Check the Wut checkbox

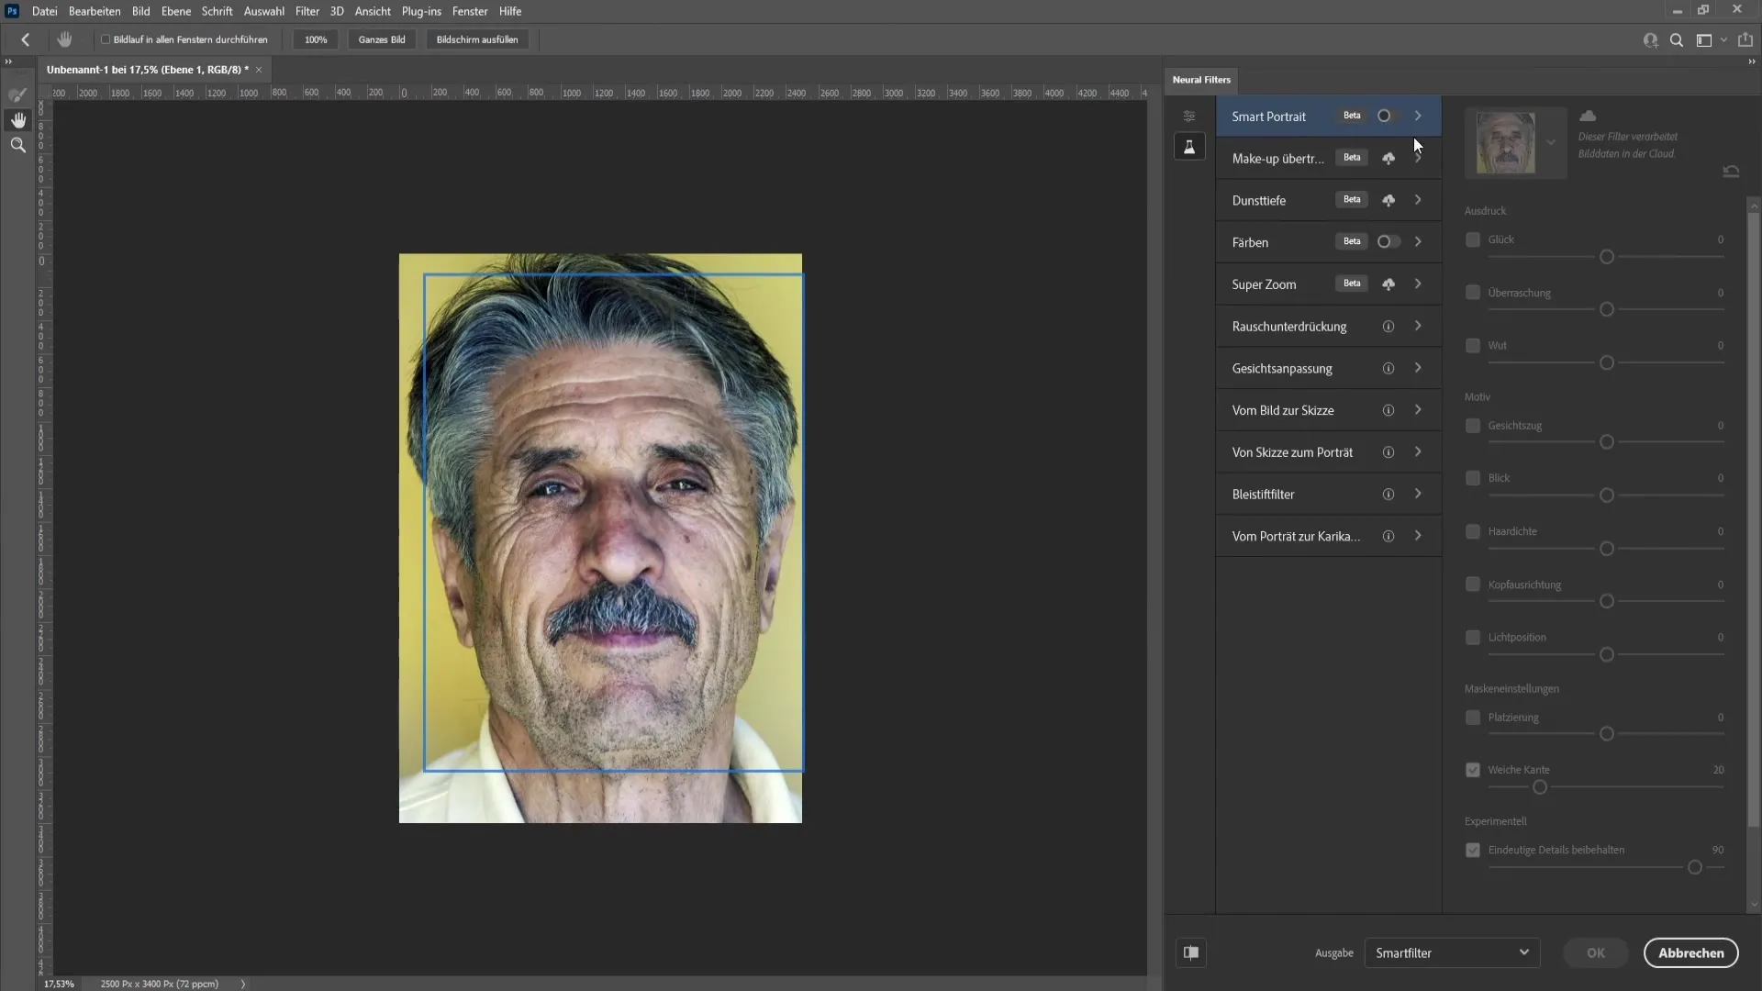(x=1473, y=346)
